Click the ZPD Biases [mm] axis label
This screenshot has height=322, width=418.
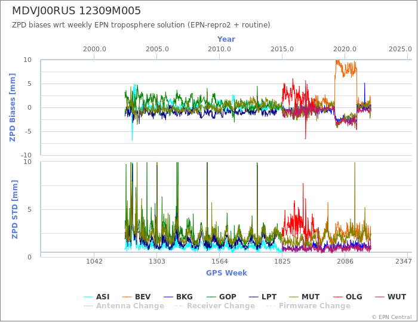(13, 107)
